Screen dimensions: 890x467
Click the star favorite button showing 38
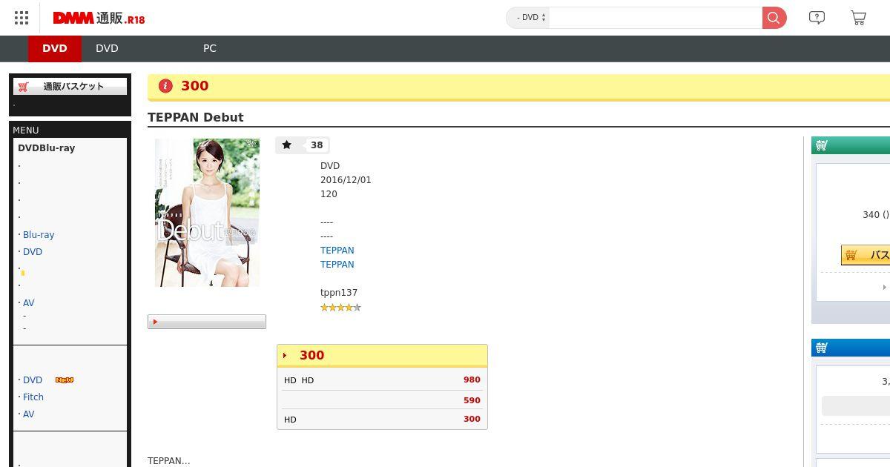click(303, 145)
